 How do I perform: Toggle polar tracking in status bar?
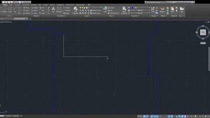click(160, 116)
